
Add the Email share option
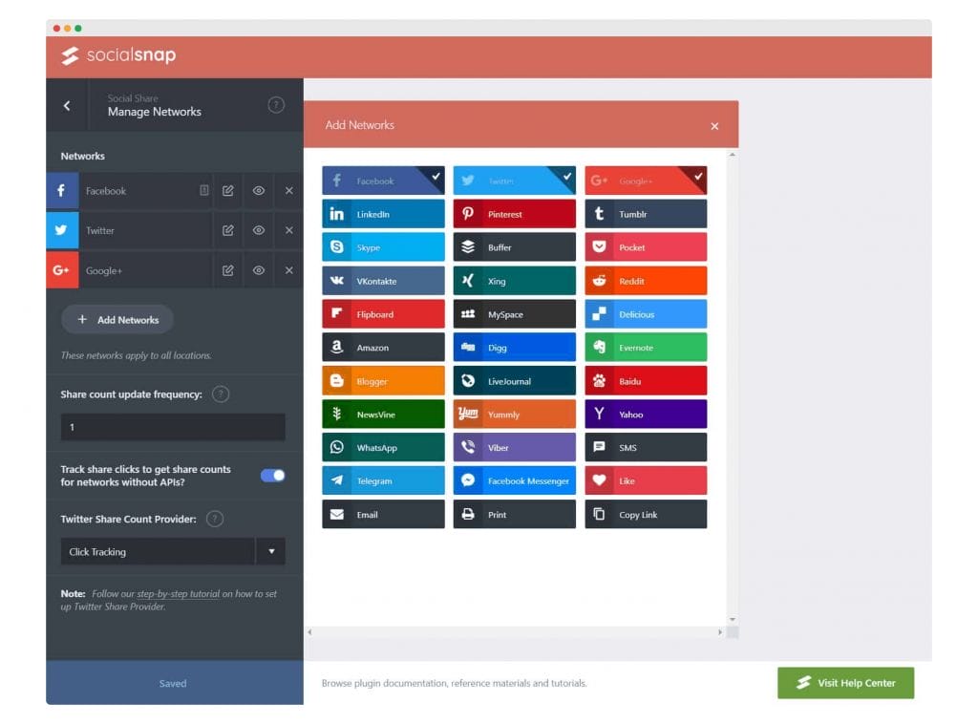[x=383, y=514]
